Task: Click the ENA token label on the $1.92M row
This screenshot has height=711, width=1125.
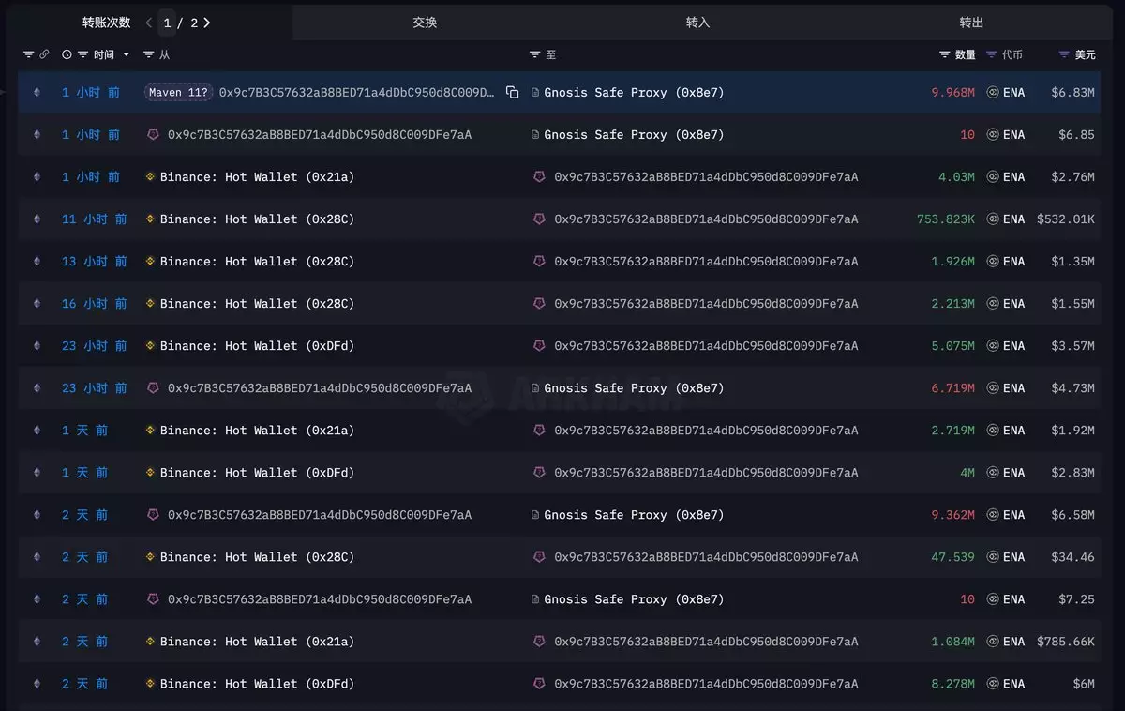Action: [x=1013, y=430]
